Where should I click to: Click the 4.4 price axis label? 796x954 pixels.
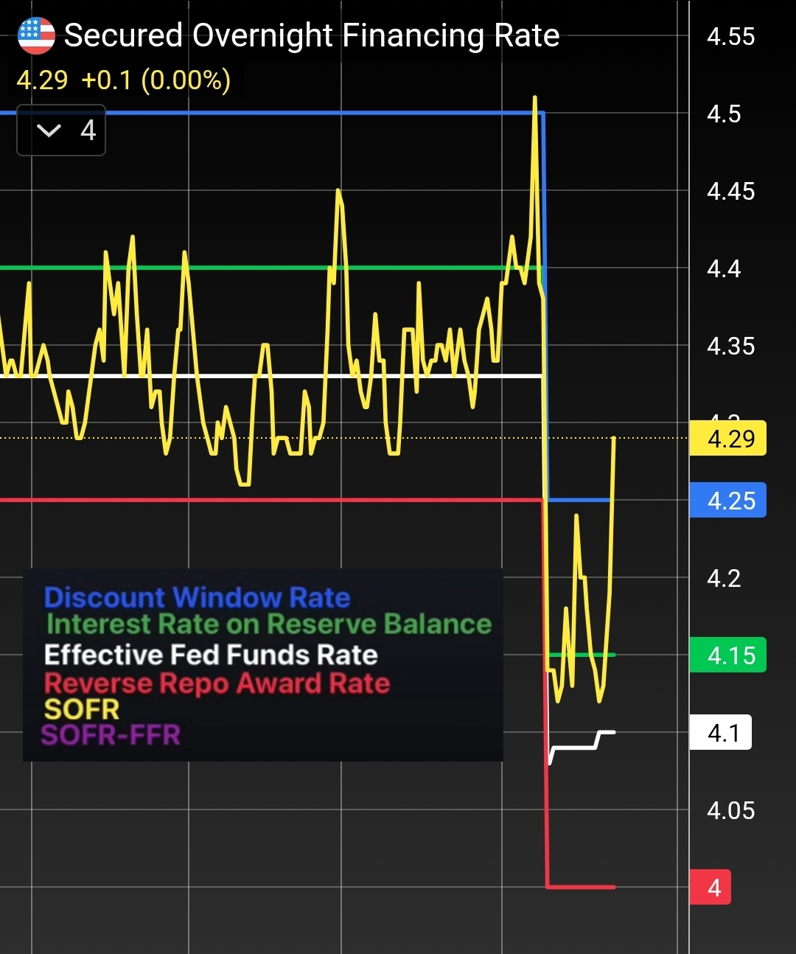[x=724, y=268]
